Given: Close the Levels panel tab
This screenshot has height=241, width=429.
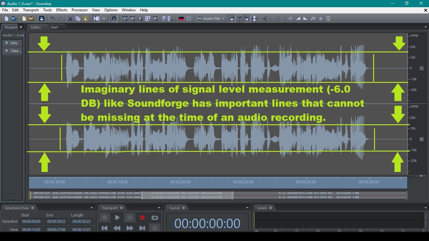Looking at the screenshot, I should tap(270, 208).
